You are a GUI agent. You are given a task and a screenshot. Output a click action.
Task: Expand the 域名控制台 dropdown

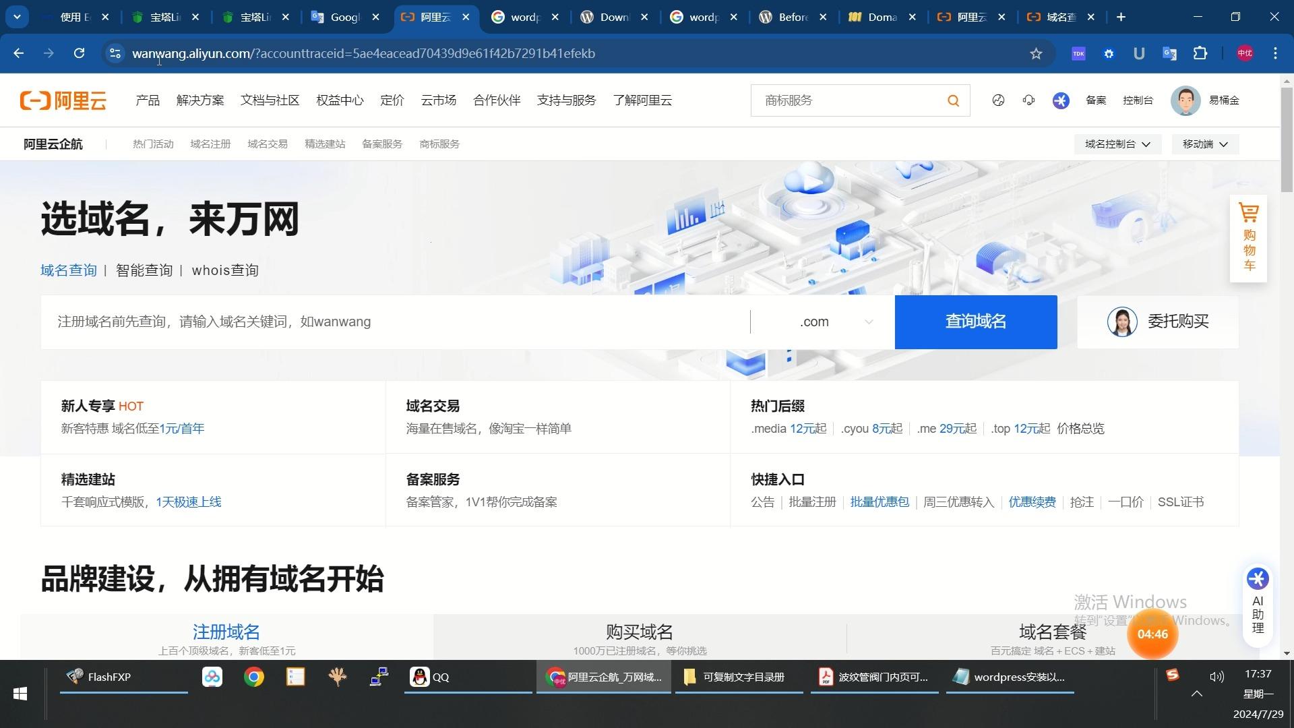click(x=1117, y=144)
